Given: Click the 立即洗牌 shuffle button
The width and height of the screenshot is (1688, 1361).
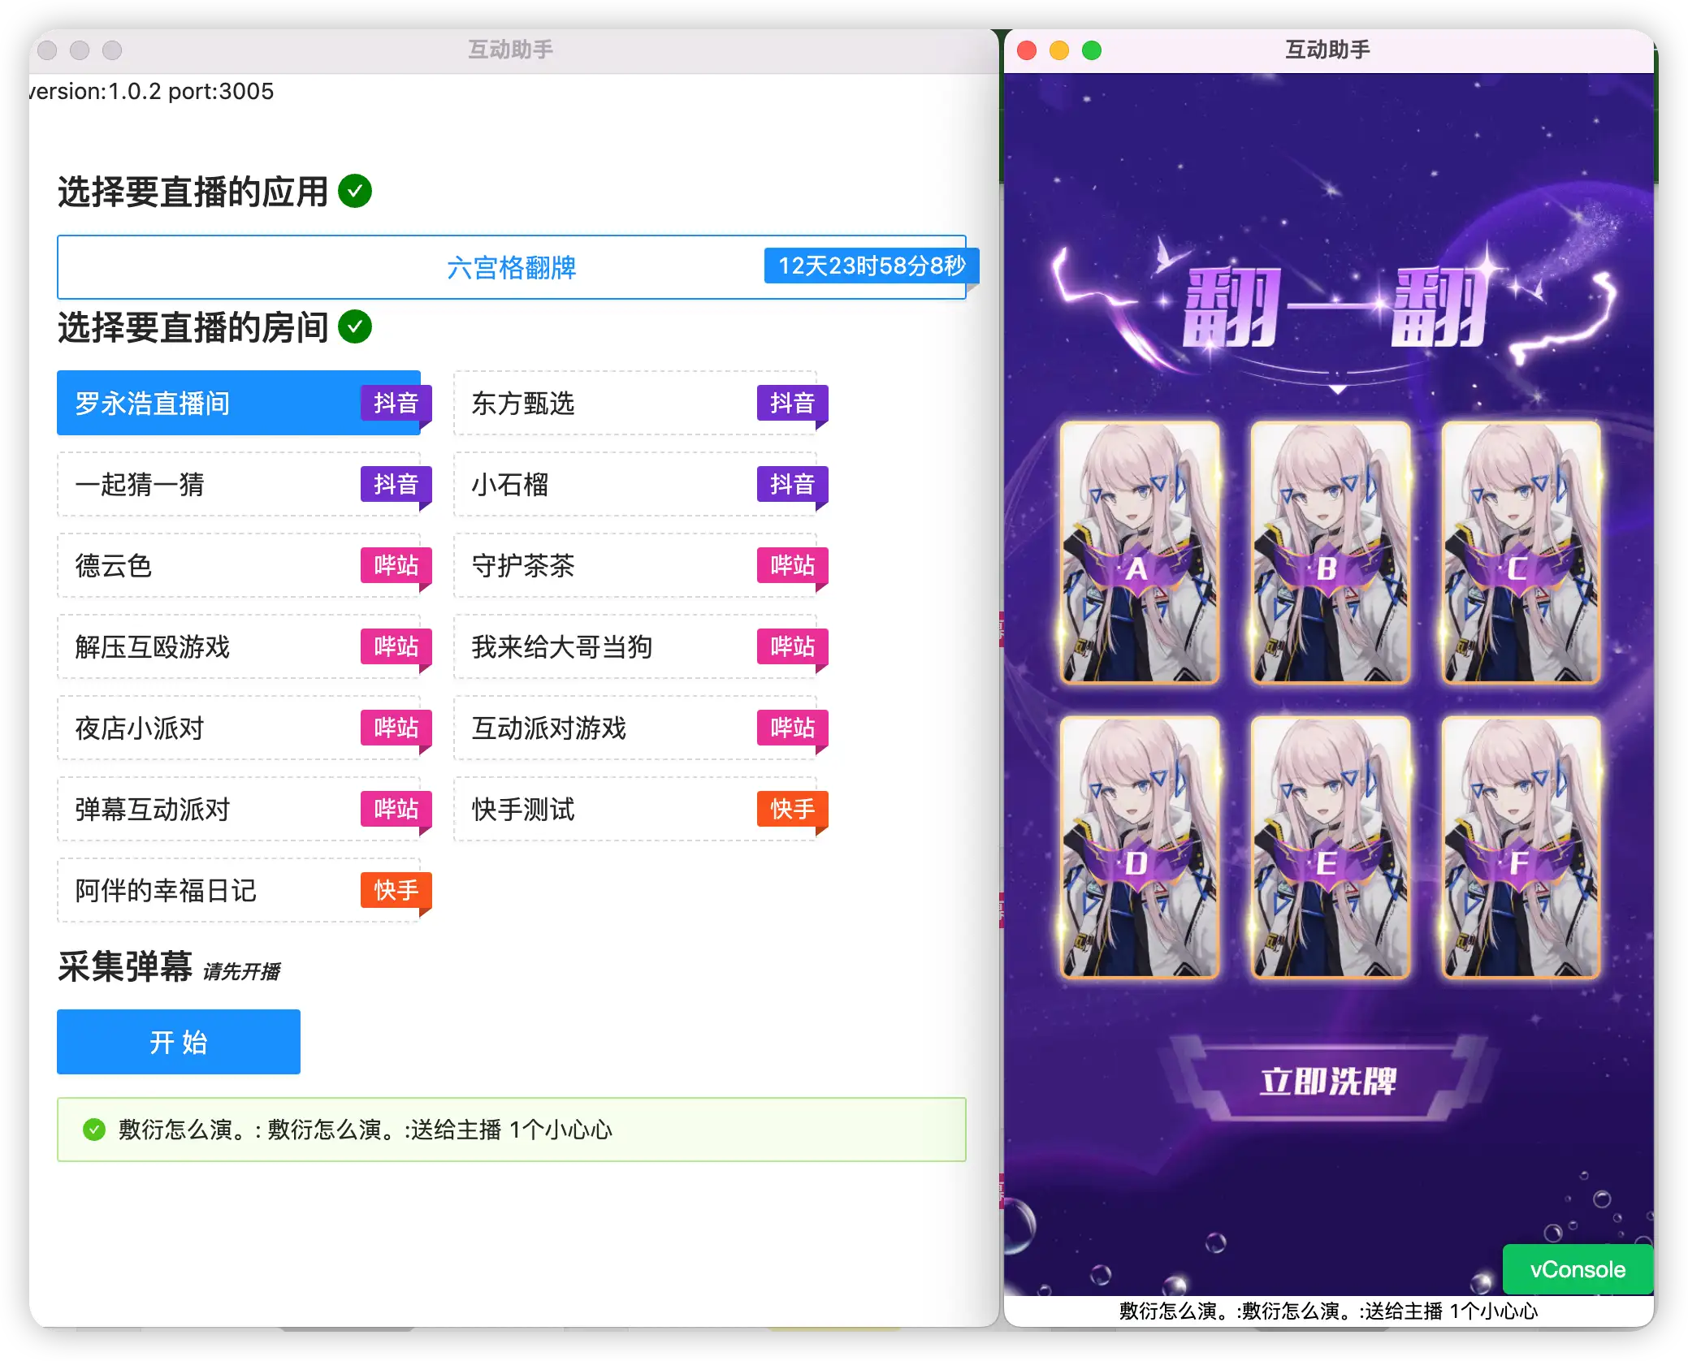Looking at the screenshot, I should [1328, 1080].
